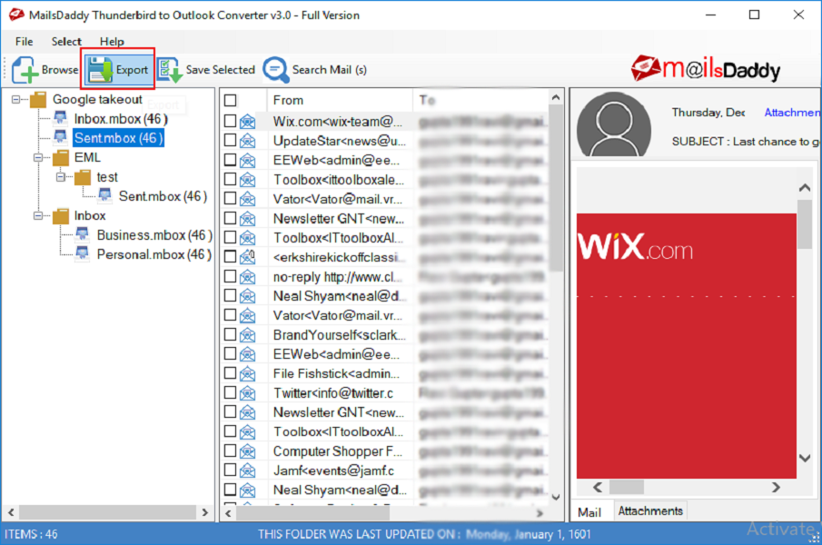
Task: Click the To column header
Action: (x=480, y=100)
